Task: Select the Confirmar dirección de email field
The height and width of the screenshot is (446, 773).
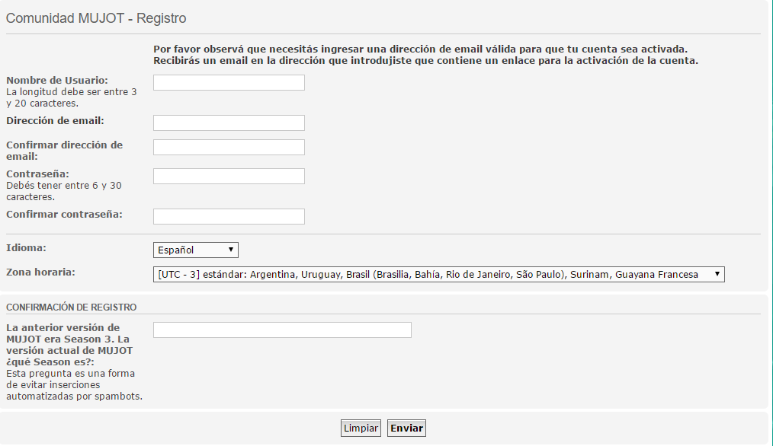Action: click(x=229, y=148)
